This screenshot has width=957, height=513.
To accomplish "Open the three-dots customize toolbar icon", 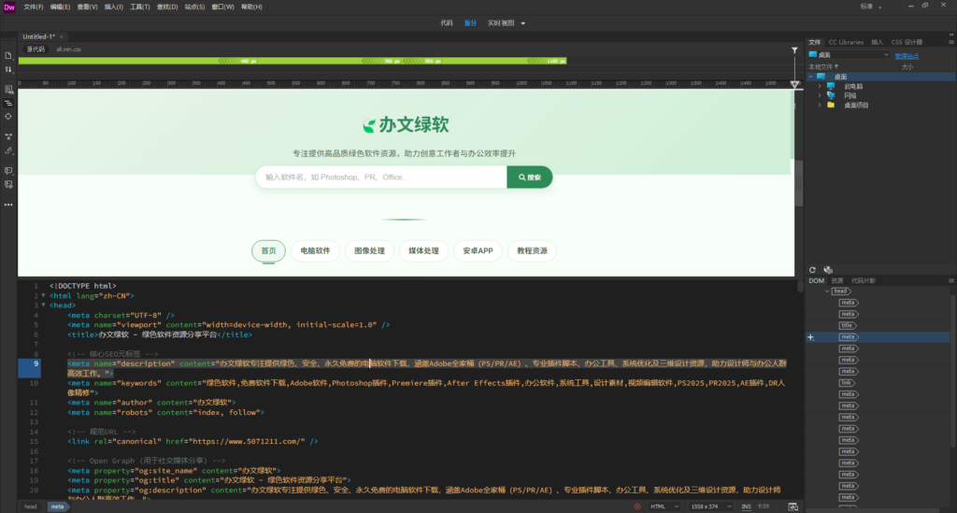I will coord(8,205).
